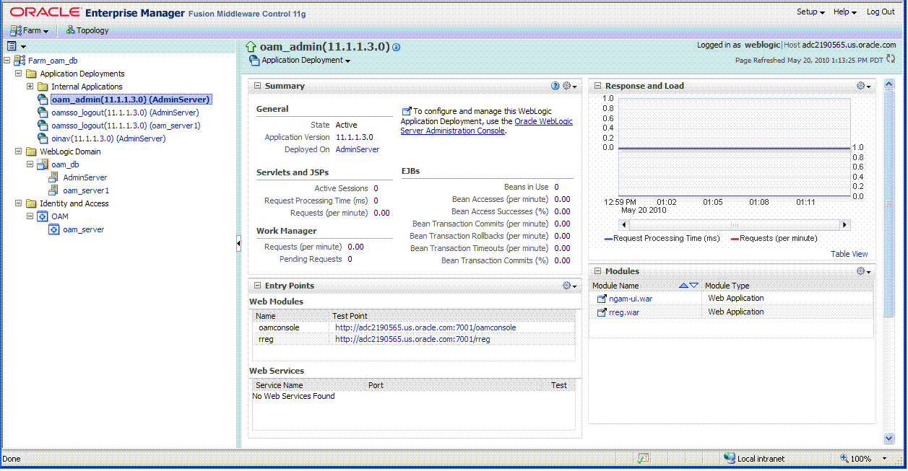Viewport: 908px width, 471px height.
Task: Open the Farm menu
Action: tap(29, 30)
